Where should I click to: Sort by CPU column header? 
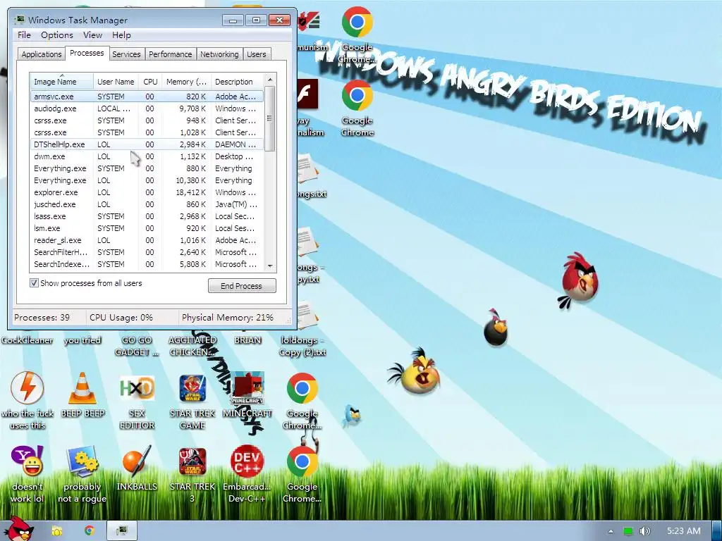pos(150,82)
